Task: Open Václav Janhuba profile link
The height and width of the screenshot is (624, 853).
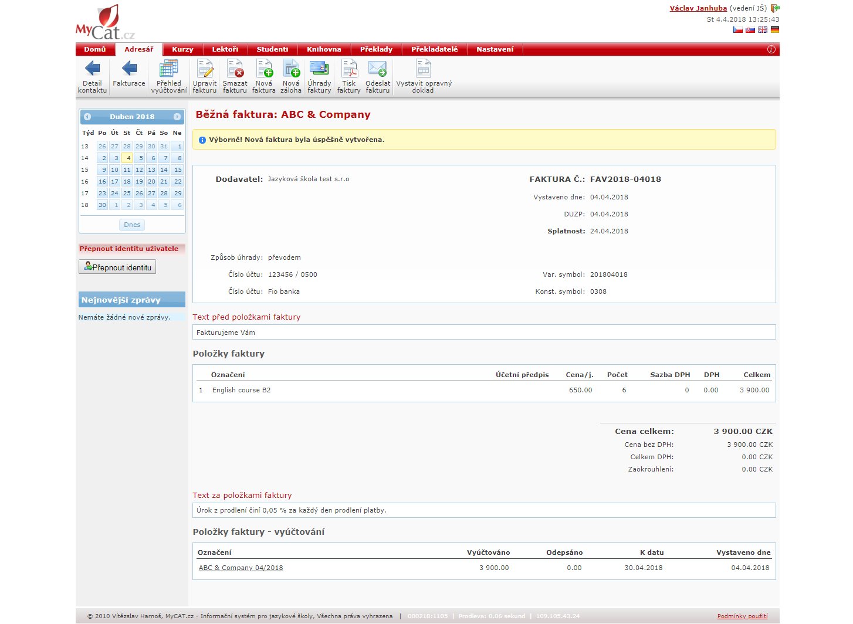Action: [698, 8]
